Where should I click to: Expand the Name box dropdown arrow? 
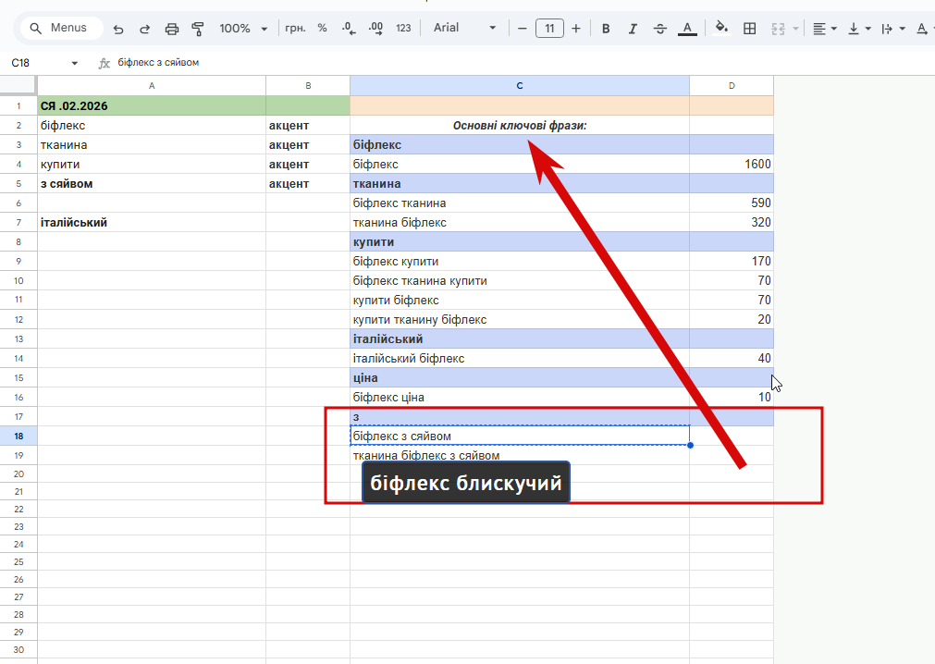[x=75, y=63]
